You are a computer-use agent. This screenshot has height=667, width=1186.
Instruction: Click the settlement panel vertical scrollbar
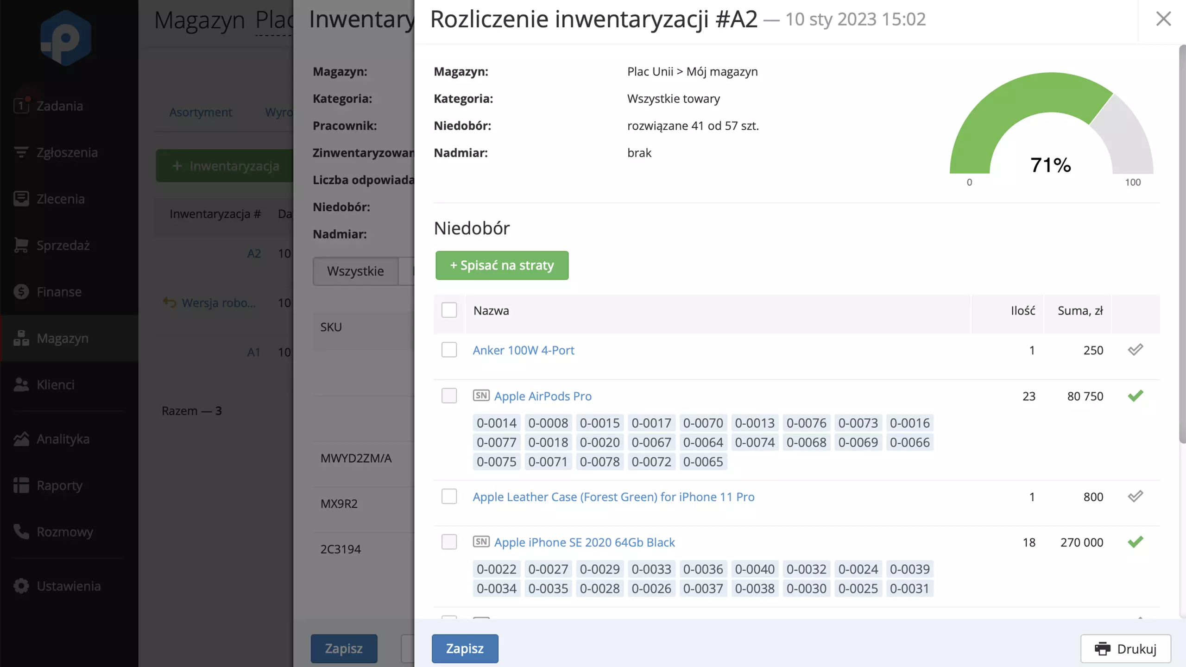tap(1182, 244)
